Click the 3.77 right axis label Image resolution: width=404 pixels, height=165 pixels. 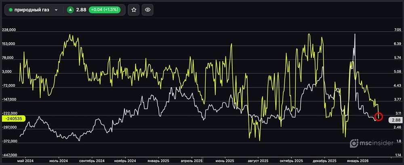coord(398,99)
